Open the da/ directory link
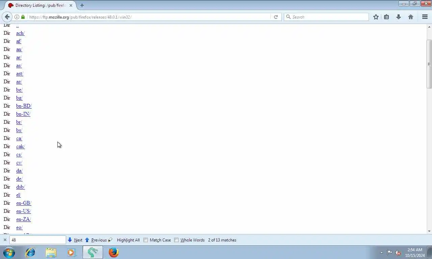The image size is (432, 259). click(x=19, y=171)
